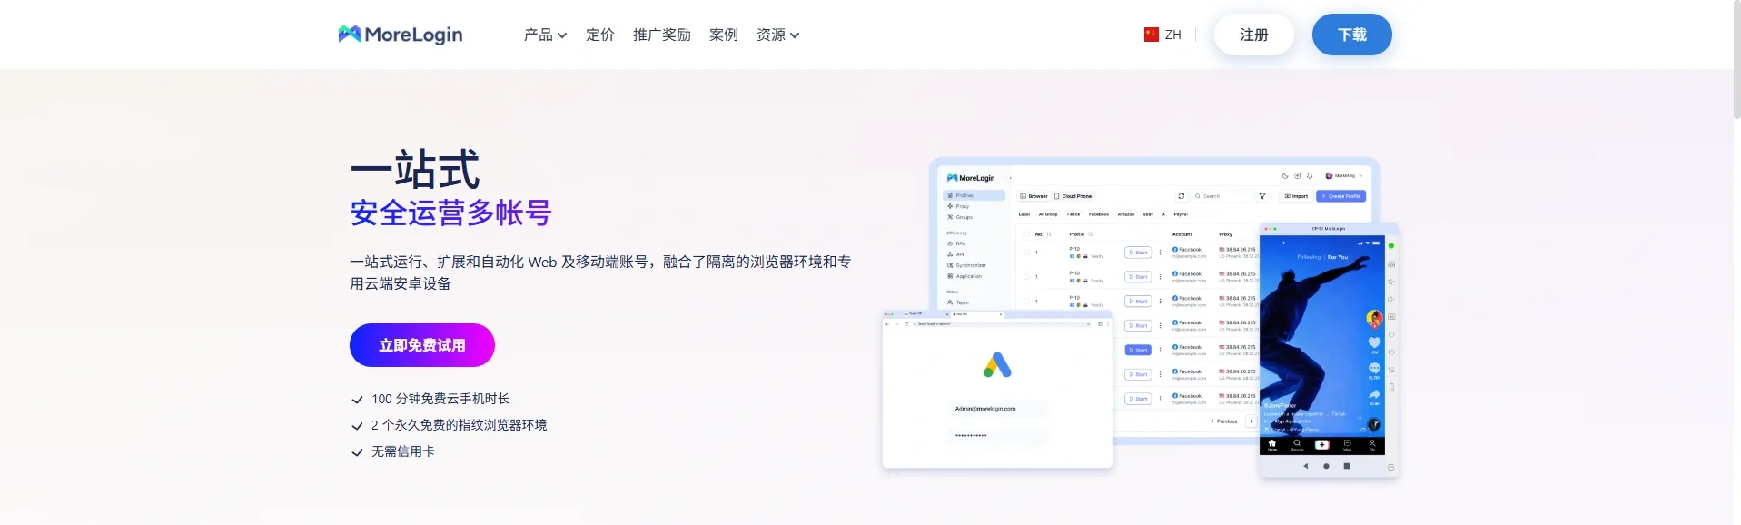Viewport: 1741px width, 525px height.
Task: Click the Search field in the preview
Action: (1221, 196)
